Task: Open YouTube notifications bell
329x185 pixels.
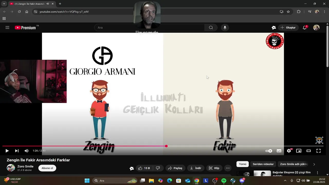Action: tap(305, 27)
